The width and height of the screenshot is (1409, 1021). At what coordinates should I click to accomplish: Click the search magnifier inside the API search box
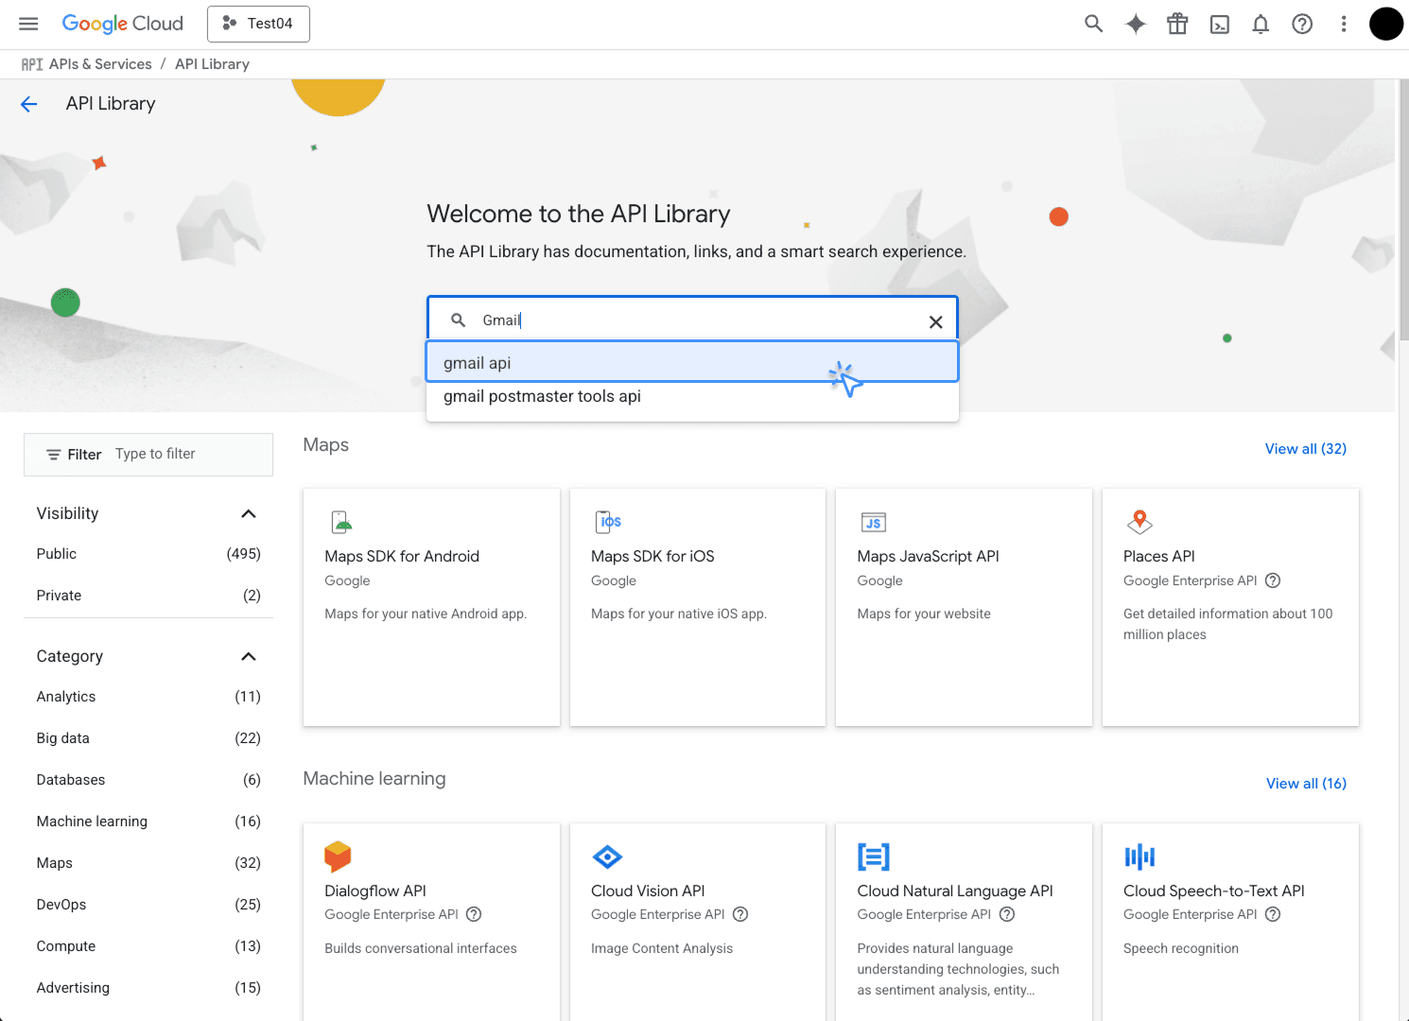pos(458,320)
